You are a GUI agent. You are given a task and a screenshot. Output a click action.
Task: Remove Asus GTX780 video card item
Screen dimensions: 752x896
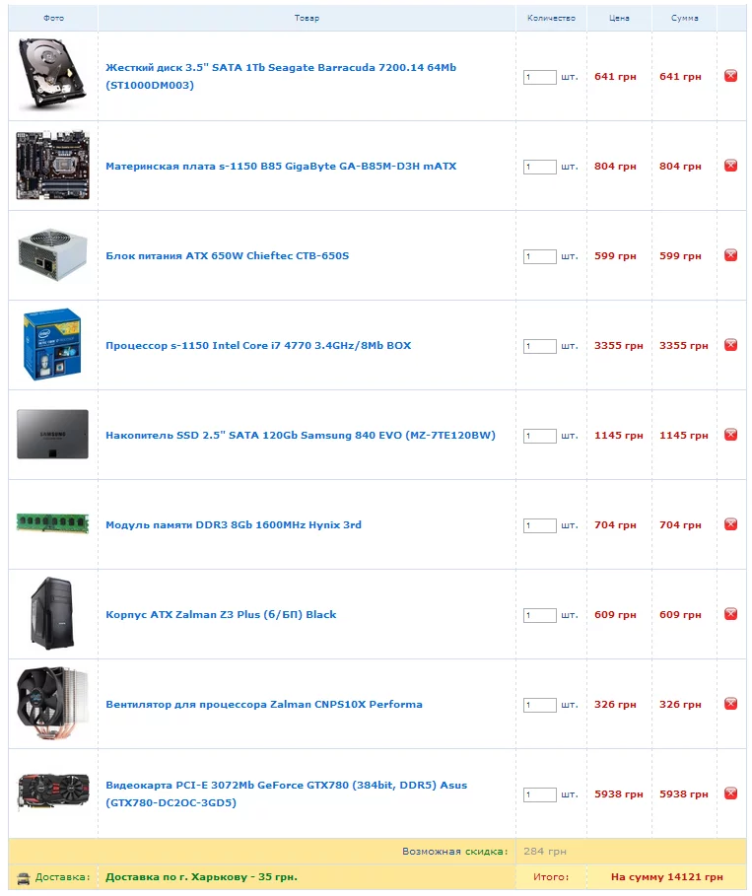pos(731,793)
